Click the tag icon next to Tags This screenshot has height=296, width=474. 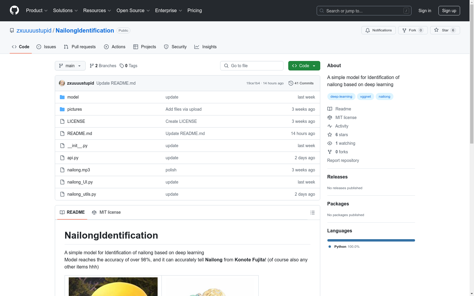coord(122,66)
